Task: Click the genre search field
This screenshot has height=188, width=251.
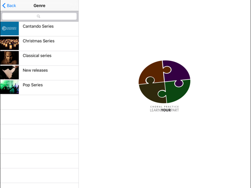Action: coord(40,16)
